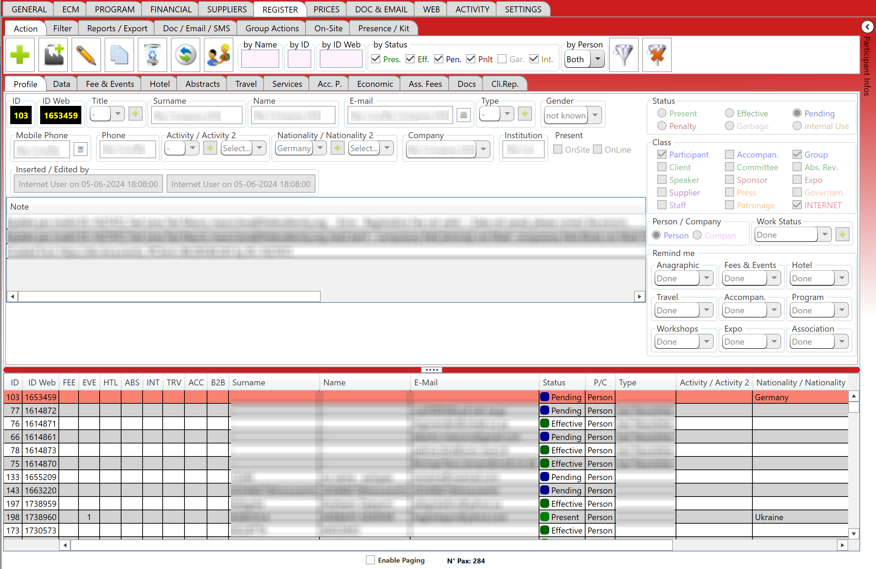The image size is (876, 569).
Task: Click the copy documents icon
Action: (119, 55)
